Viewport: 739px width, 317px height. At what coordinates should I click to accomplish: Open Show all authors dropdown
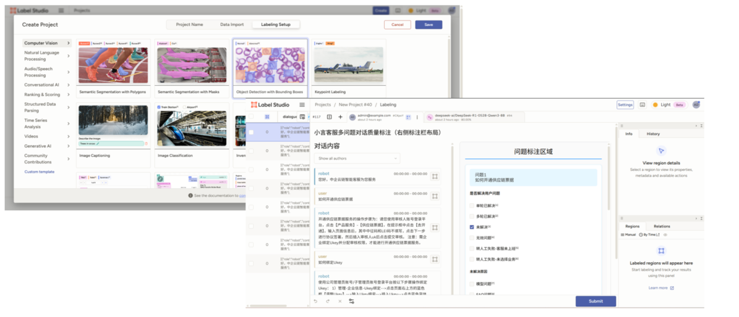pos(357,158)
